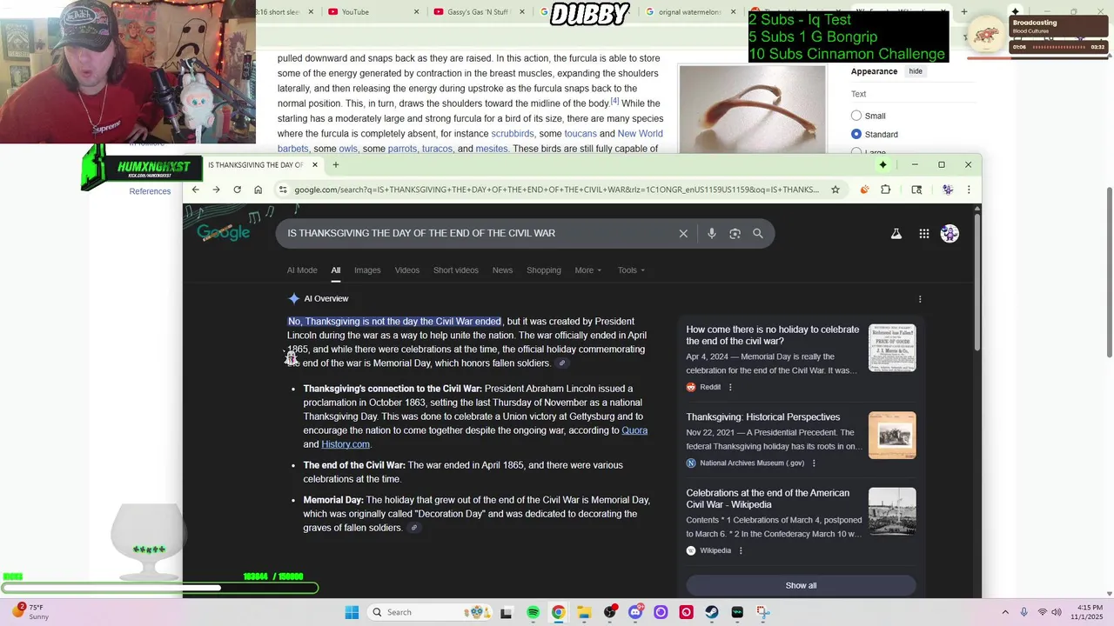The width and height of the screenshot is (1114, 626).
Task: Open the toucans link in the Wikipedia article
Action: pos(580,134)
